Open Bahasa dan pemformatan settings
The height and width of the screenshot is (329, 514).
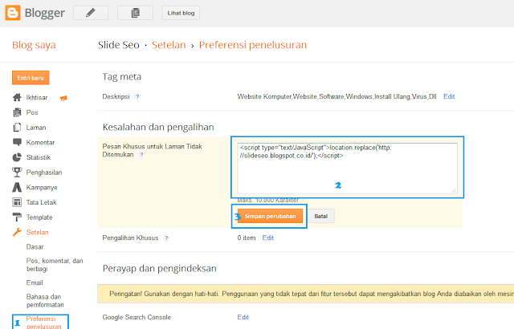click(x=45, y=301)
